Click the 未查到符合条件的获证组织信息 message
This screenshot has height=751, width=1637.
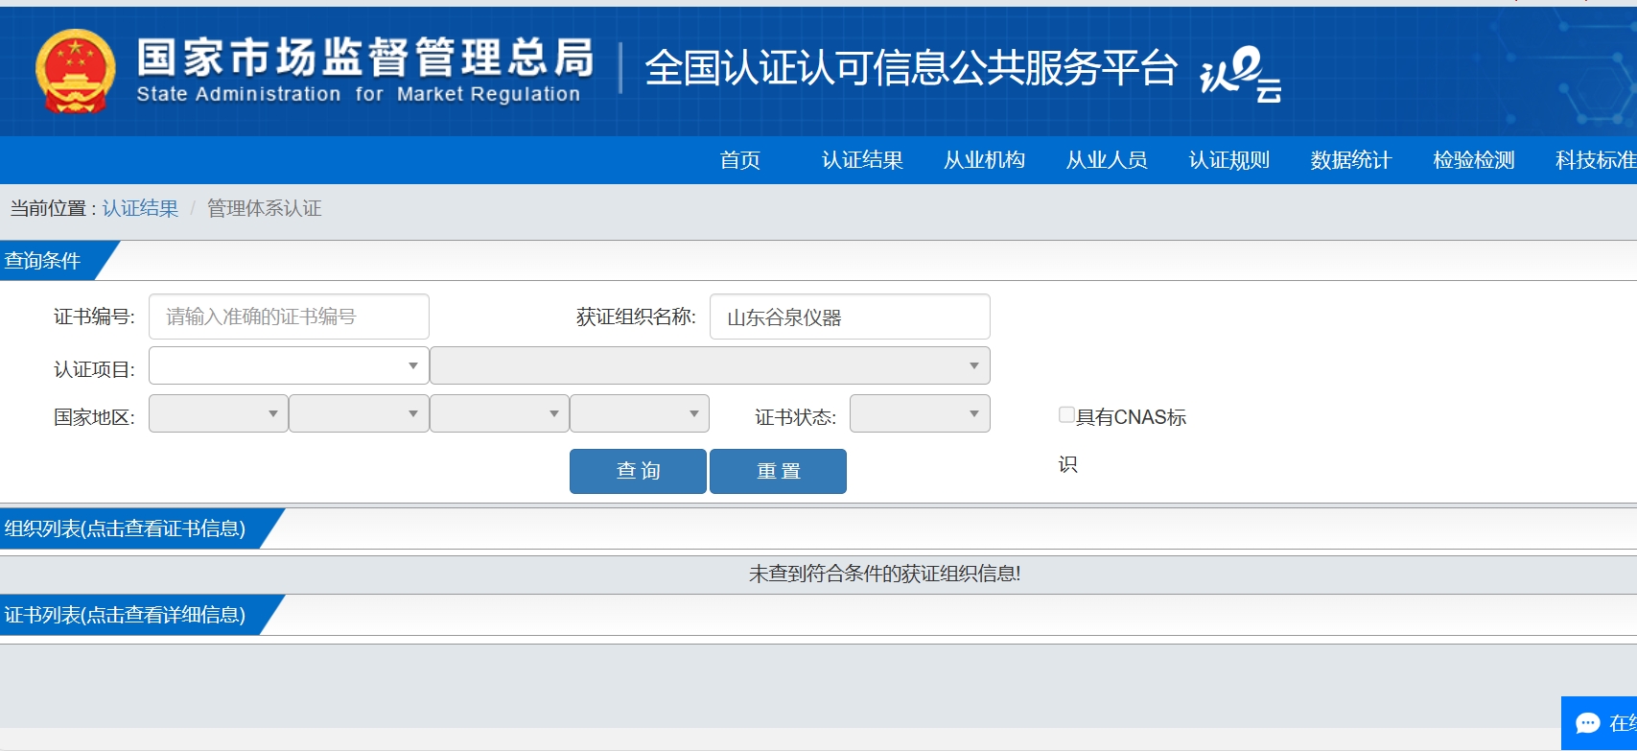click(884, 574)
